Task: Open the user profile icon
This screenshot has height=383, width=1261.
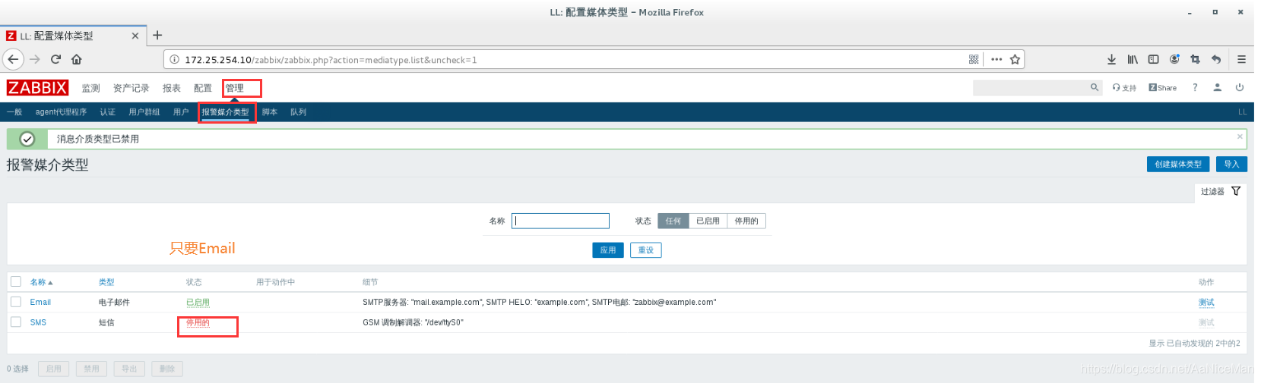Action: click(1217, 87)
